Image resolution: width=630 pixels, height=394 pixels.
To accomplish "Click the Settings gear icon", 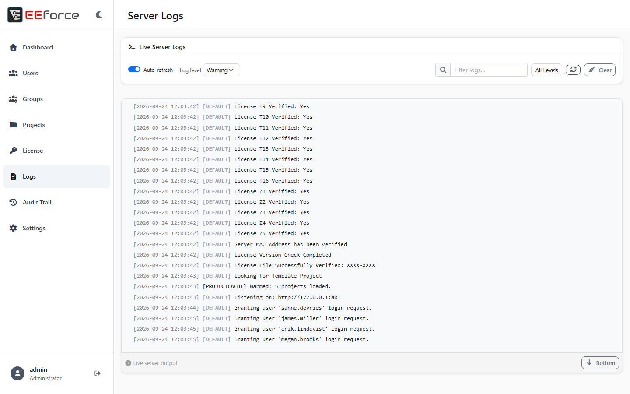I will point(13,228).
